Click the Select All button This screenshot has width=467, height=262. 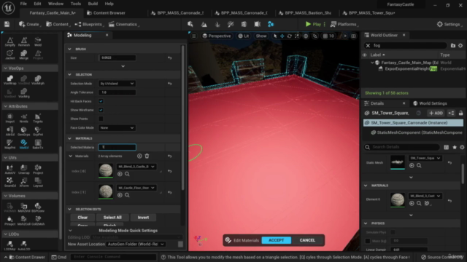[x=112, y=218]
